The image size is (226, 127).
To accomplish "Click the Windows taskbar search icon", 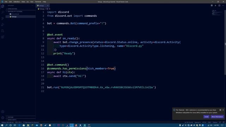I will 6,125.
